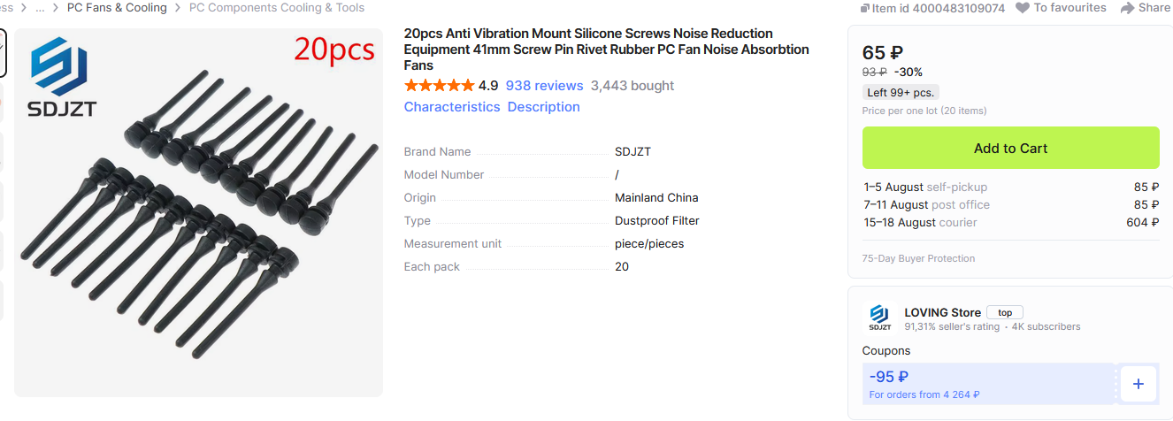
Task: Select the courier delivery option row
Action: (1011, 222)
